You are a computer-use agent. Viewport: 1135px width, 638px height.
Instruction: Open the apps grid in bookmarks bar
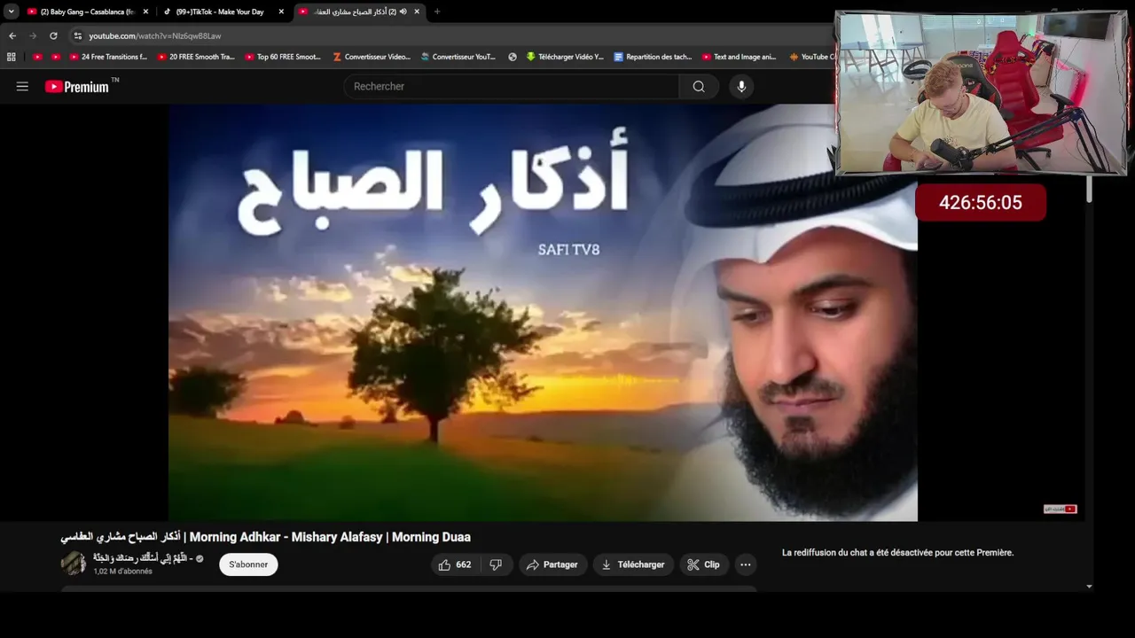[12, 57]
